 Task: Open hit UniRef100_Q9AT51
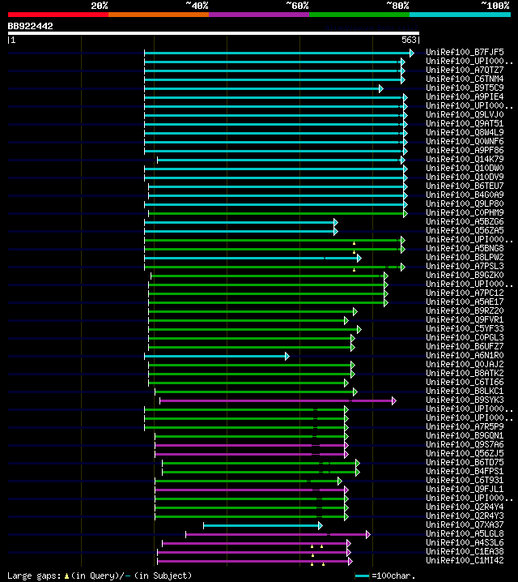pyautogui.click(x=465, y=123)
